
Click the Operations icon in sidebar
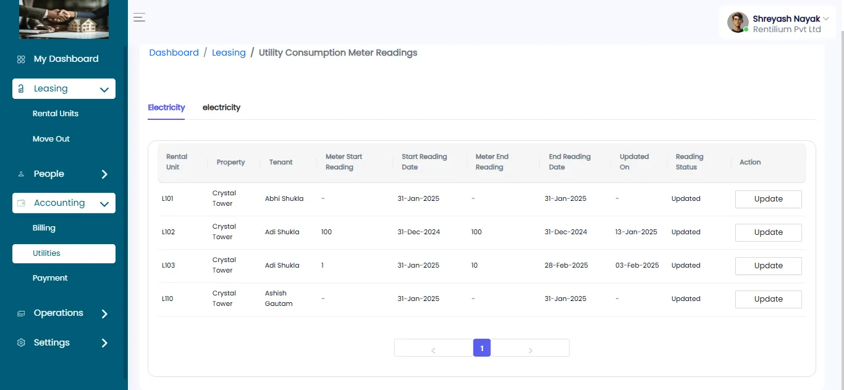(21, 313)
